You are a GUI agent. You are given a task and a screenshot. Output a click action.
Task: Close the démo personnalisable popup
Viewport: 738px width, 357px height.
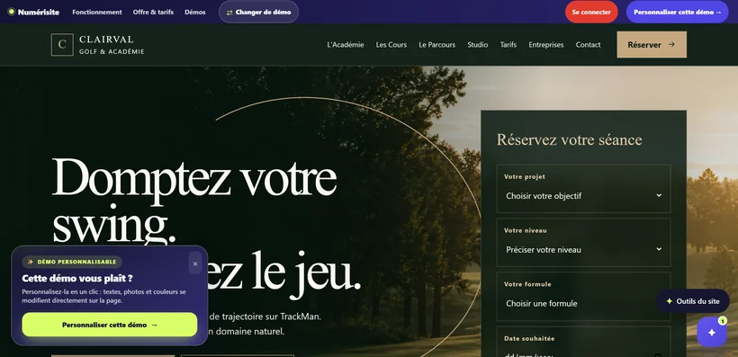click(x=195, y=263)
